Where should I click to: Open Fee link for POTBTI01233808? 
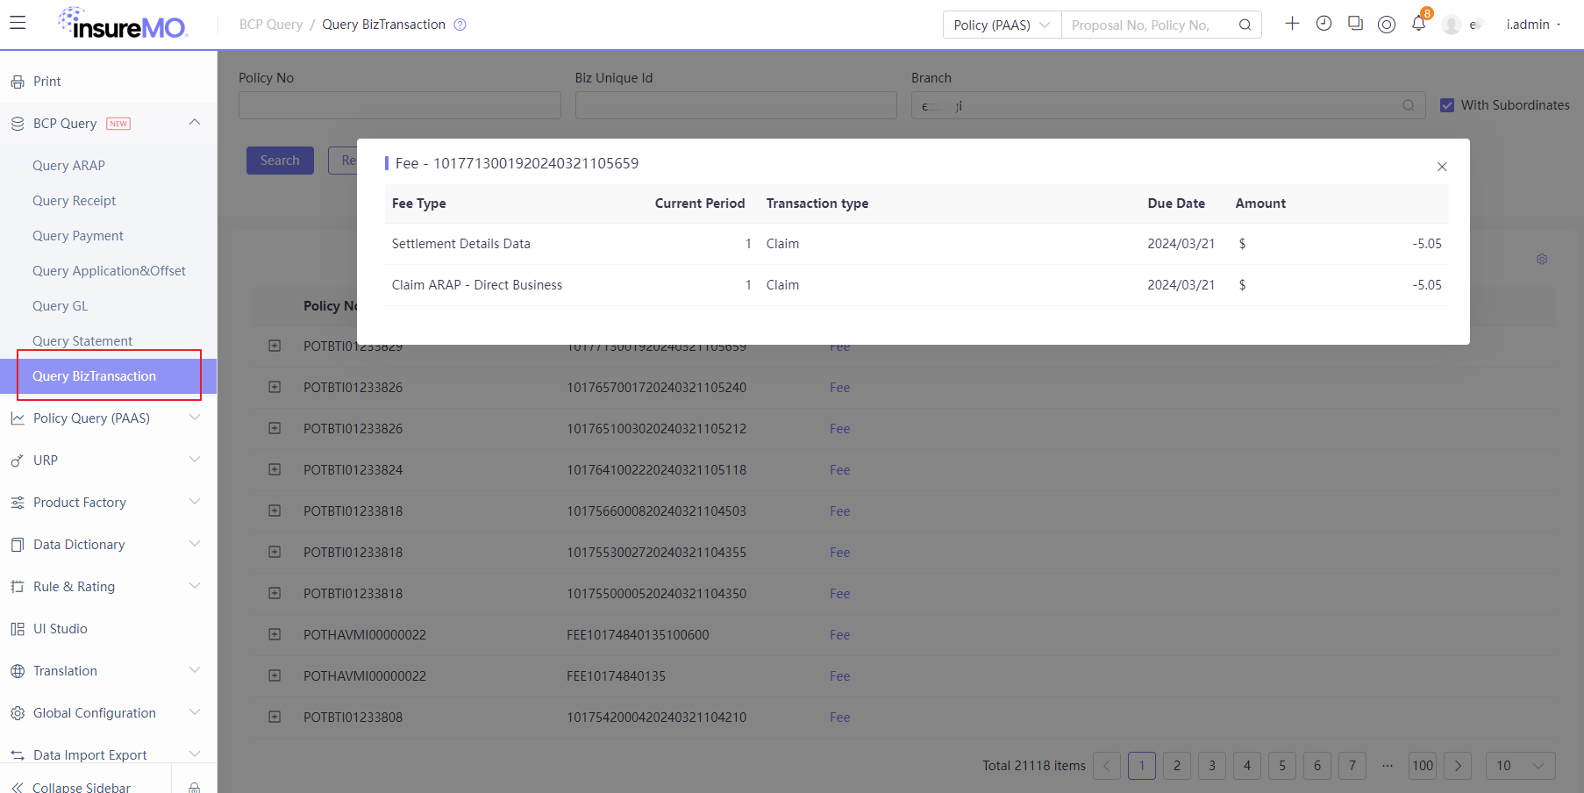point(839,718)
